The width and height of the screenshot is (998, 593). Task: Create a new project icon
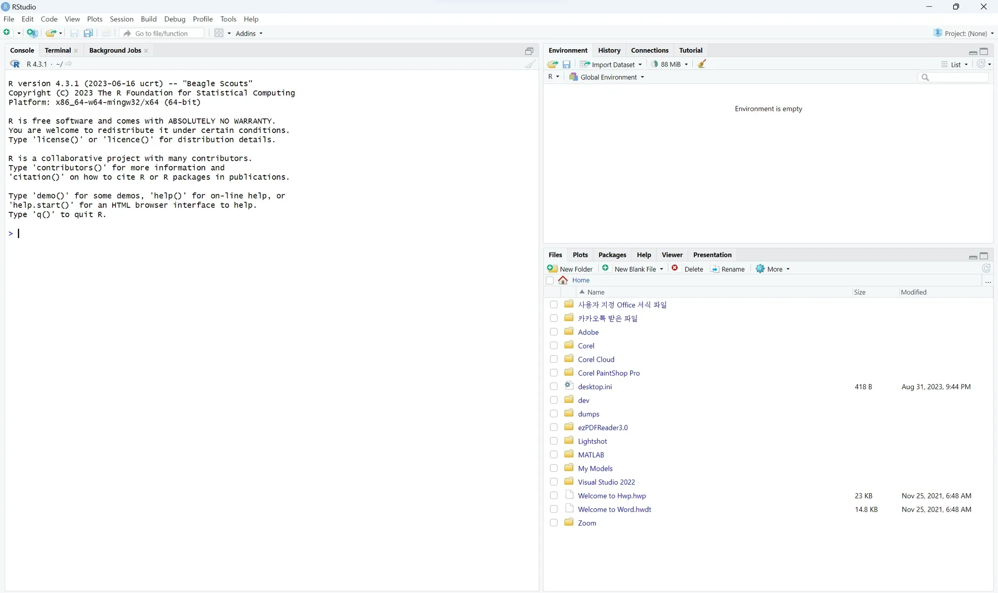pos(32,33)
